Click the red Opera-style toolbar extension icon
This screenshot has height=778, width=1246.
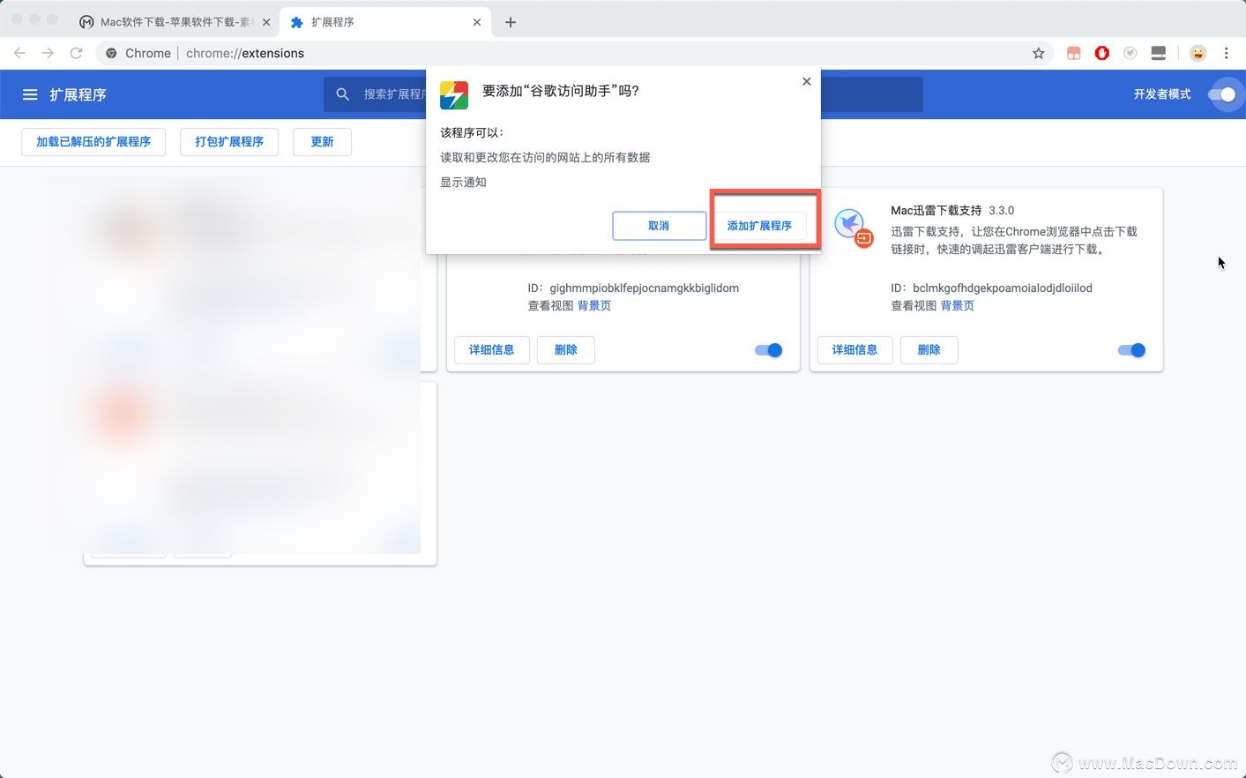[1101, 53]
